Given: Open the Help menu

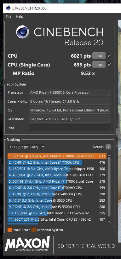Looking at the screenshot, I should [20, 16].
